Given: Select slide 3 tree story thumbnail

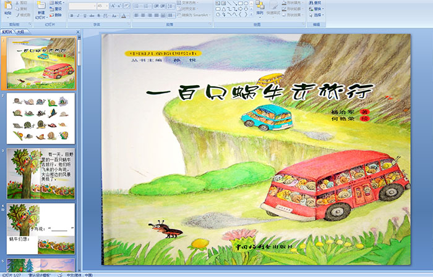Looking at the screenshot, I should click(x=41, y=173).
